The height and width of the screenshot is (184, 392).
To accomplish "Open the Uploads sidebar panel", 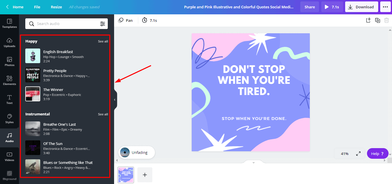I will 9,42.
